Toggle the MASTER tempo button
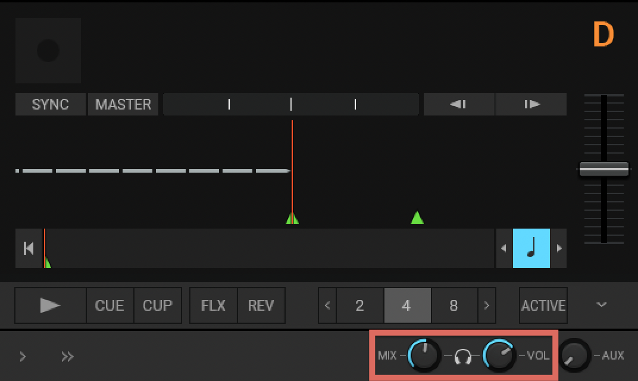The width and height of the screenshot is (638, 381). click(123, 104)
